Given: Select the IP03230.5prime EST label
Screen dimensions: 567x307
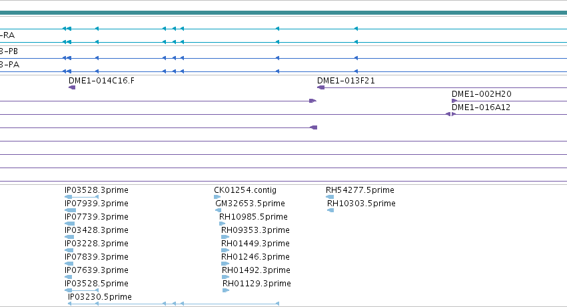Looking at the screenshot, I should (100, 297).
